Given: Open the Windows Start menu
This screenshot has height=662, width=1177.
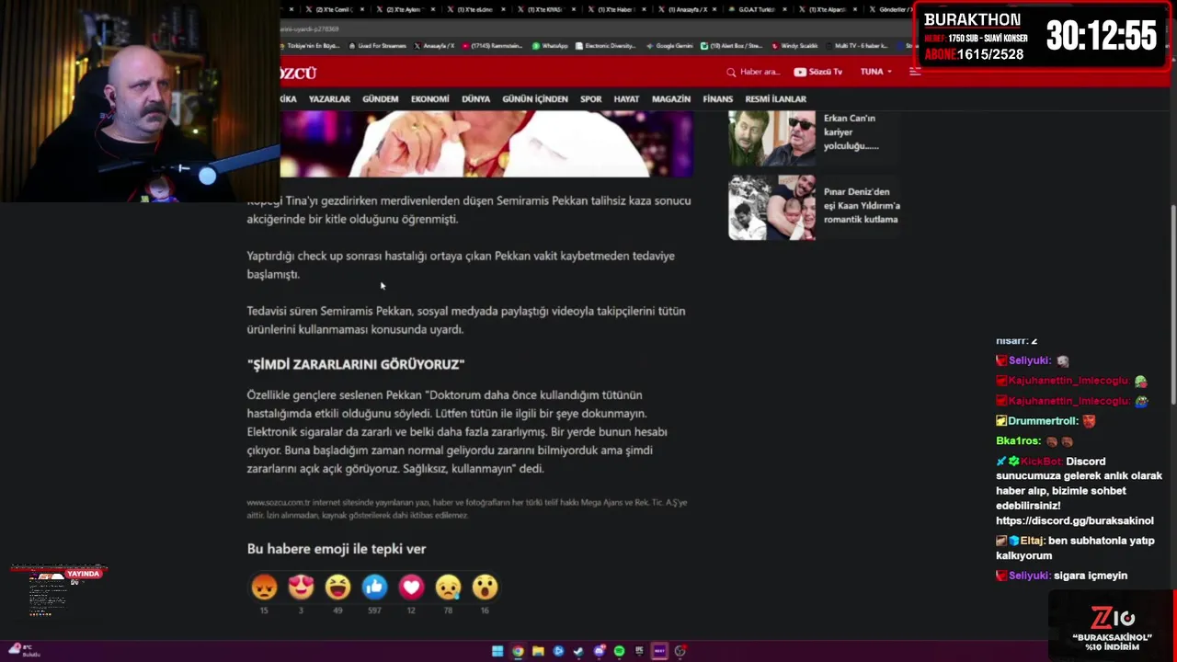Looking at the screenshot, I should click(x=497, y=651).
